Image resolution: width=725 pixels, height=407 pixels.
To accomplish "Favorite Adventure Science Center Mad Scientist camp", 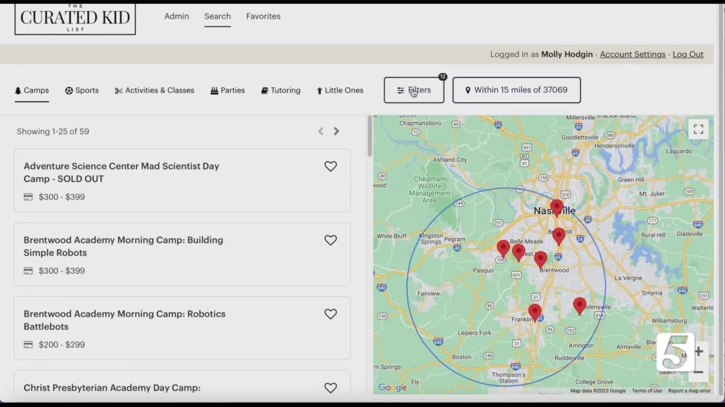I will click(330, 166).
